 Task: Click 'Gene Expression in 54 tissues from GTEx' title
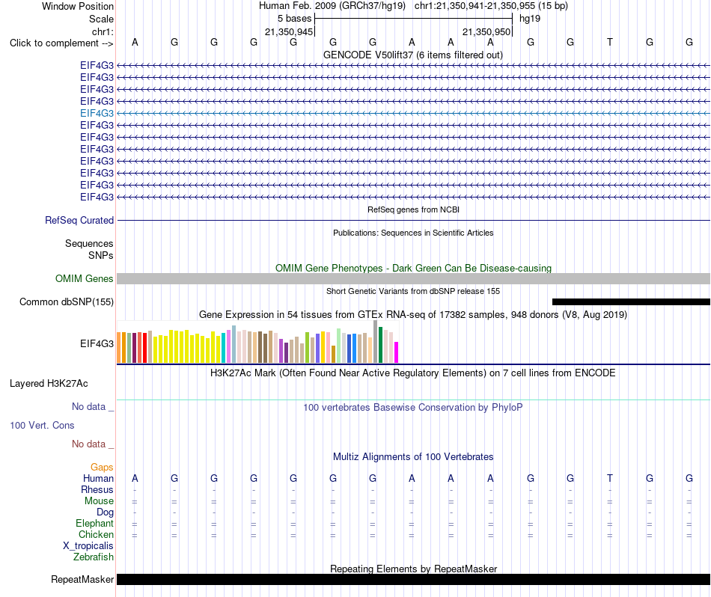[413, 315]
